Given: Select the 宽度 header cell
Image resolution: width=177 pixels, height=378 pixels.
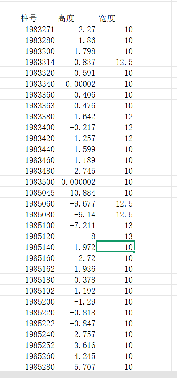Looking at the screenshot, I should [115, 18].
